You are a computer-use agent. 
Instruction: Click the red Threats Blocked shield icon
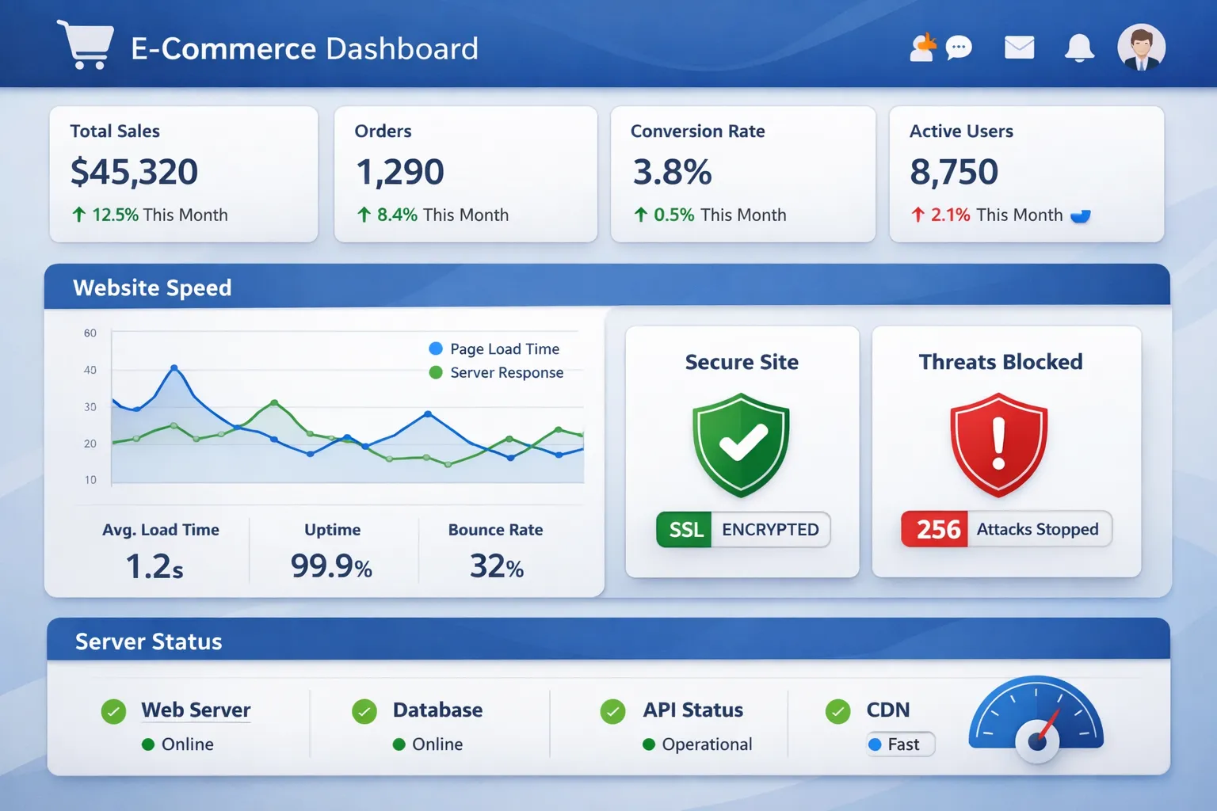click(999, 446)
